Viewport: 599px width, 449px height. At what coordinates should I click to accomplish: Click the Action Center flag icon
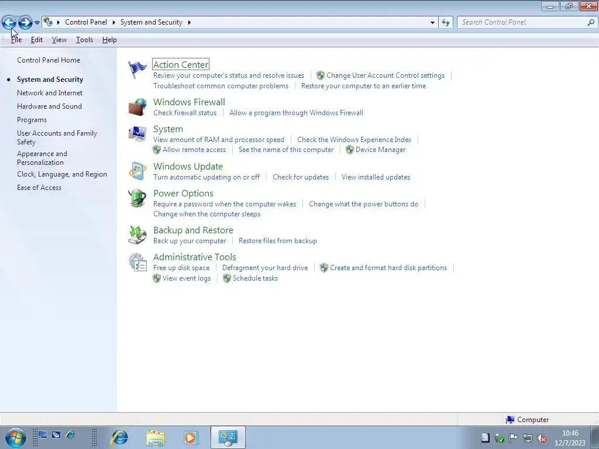[137, 70]
